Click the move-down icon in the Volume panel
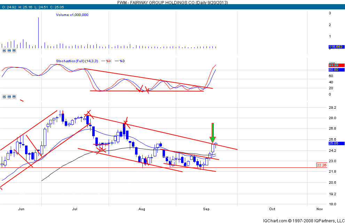This screenshot has height=223, width=345. tap(14, 50)
